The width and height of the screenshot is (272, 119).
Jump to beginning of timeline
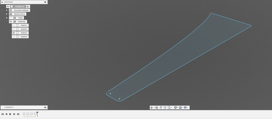pyautogui.click(x=2, y=114)
